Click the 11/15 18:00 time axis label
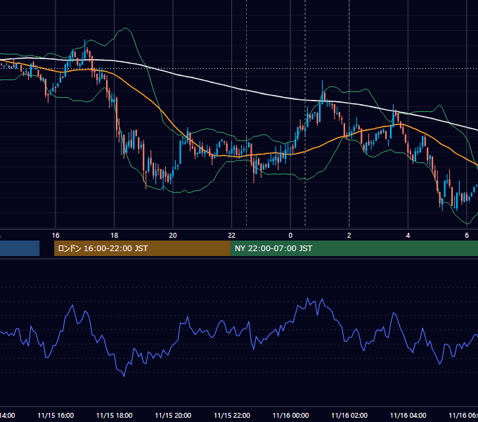This screenshot has height=422, width=478. click(115, 415)
